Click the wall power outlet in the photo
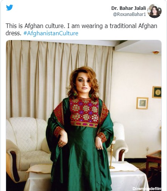Viewport: 167px width, 191px height. click(x=147, y=149)
